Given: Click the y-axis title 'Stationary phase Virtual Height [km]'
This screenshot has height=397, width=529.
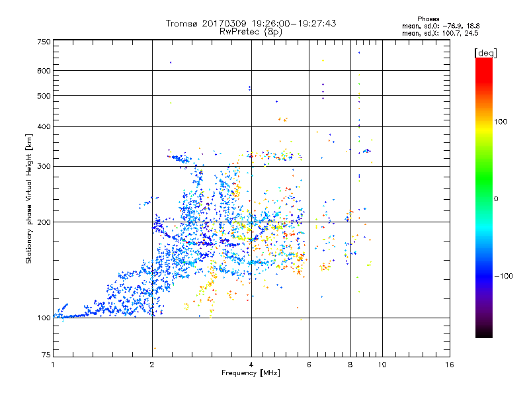Looking at the screenshot, I should [29, 198].
